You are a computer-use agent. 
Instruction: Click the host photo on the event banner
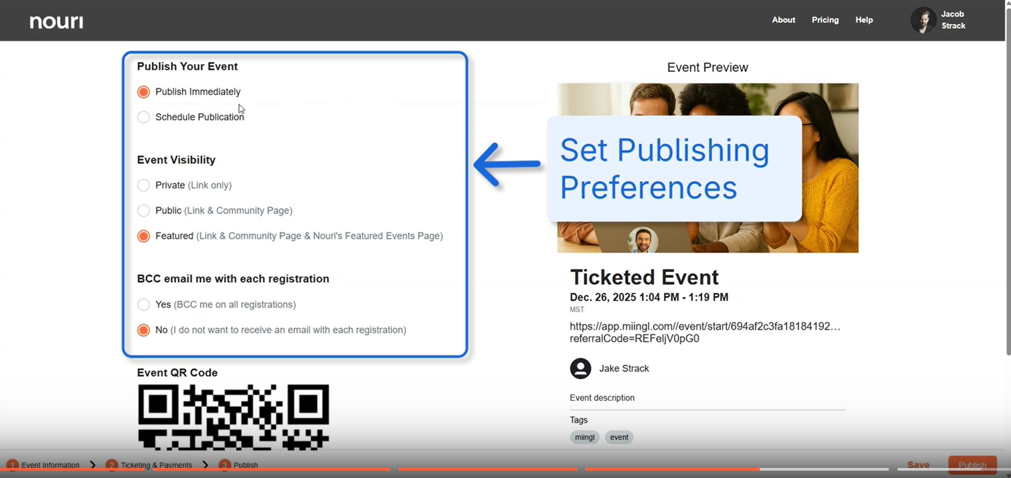(643, 240)
